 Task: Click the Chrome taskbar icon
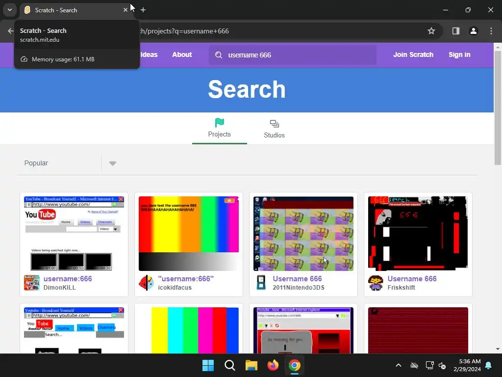[295, 365]
